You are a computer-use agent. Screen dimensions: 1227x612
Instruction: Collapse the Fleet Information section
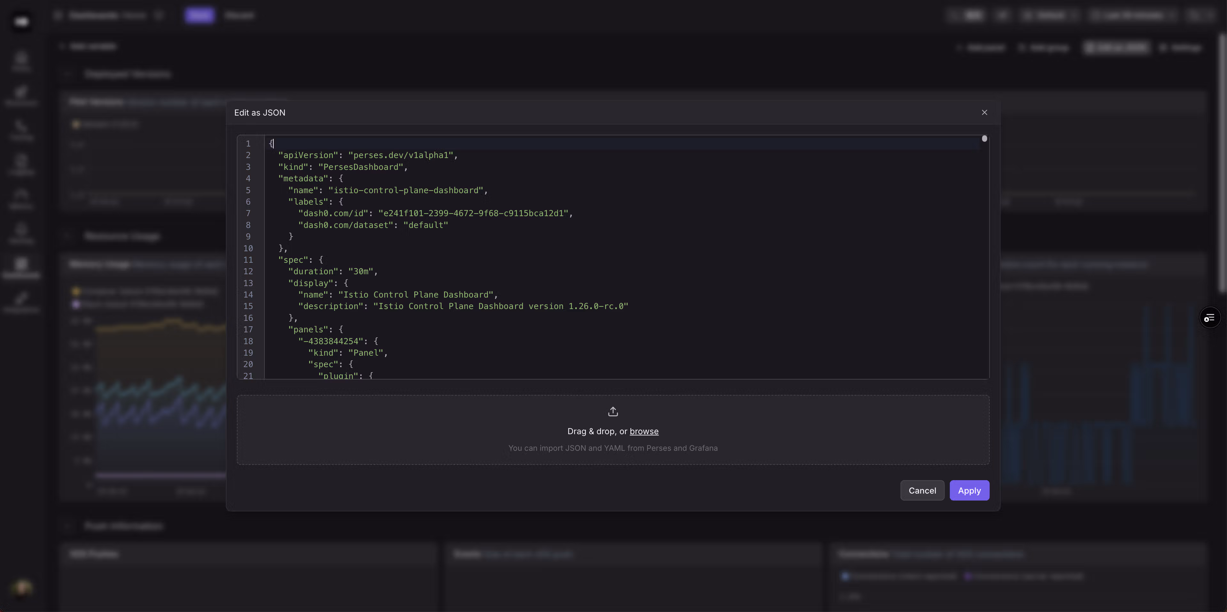[67, 526]
